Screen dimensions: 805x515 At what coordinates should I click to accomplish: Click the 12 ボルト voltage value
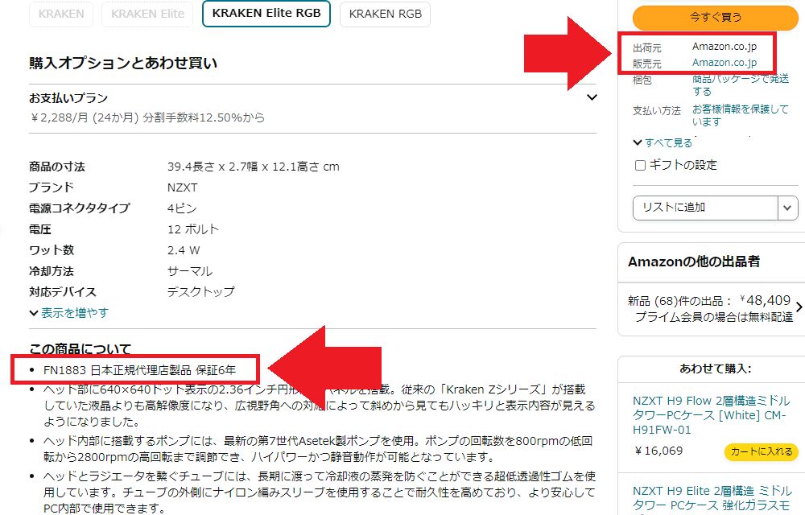pyautogui.click(x=193, y=229)
